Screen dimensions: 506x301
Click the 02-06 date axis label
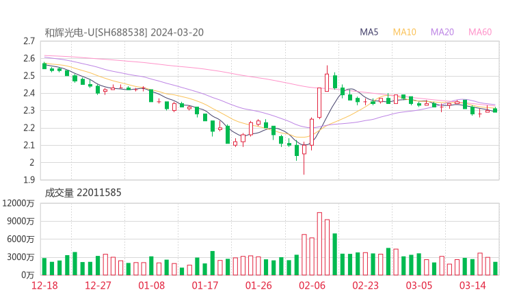tap(312, 285)
